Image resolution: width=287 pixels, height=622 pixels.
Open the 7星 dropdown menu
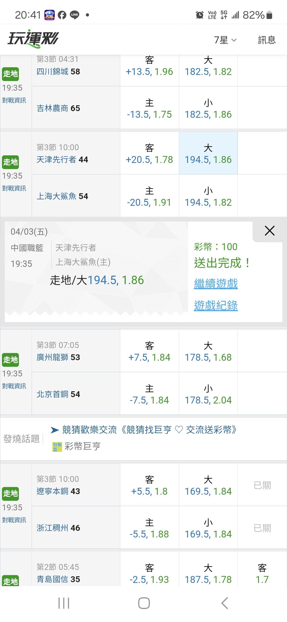pos(225,40)
